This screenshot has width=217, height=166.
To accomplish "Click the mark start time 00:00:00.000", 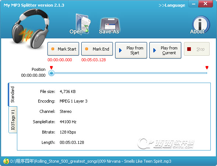I will [60, 60].
